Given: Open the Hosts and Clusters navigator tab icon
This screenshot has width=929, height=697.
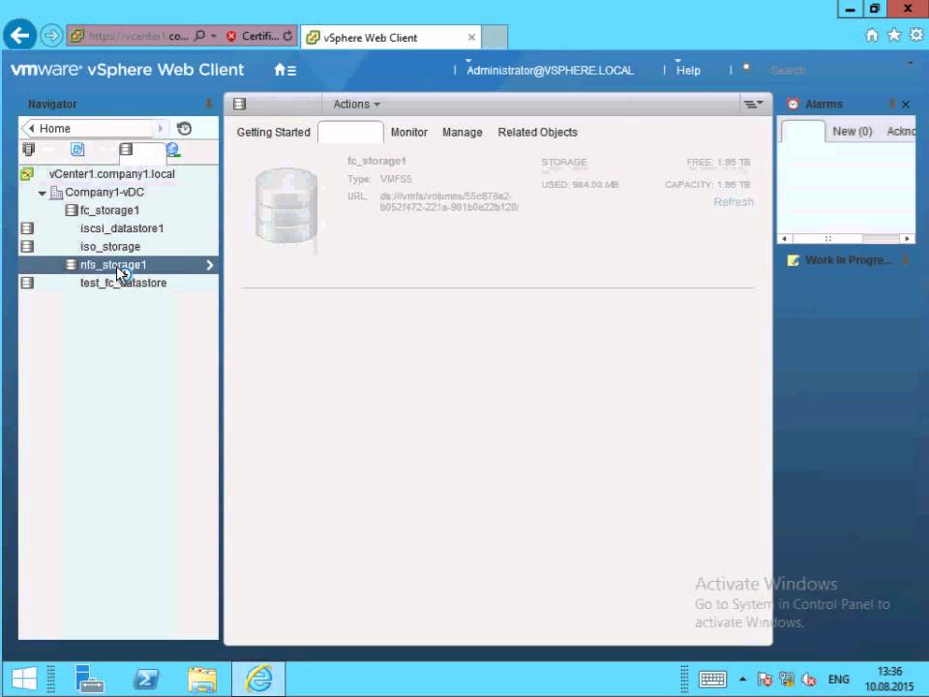Looking at the screenshot, I should 28,149.
